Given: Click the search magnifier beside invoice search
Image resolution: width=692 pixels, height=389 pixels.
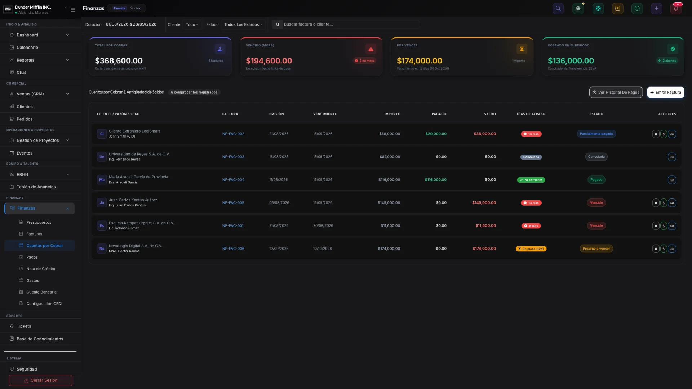Looking at the screenshot, I should pos(278,24).
